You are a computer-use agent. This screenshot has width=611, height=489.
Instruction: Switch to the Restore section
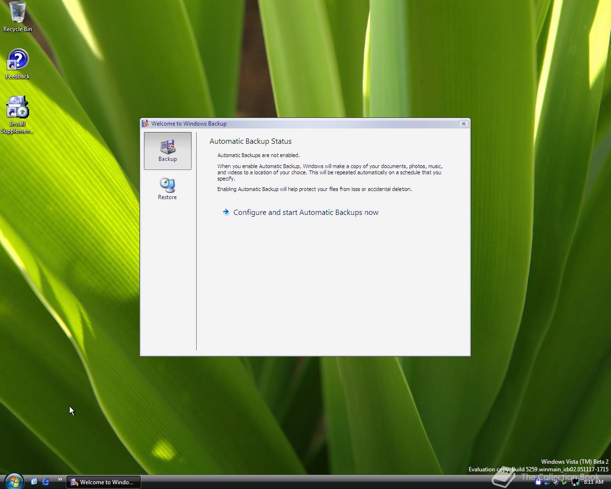click(168, 189)
